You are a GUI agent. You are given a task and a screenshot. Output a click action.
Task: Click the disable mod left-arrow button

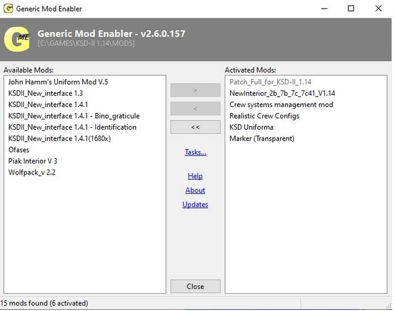coord(195,109)
